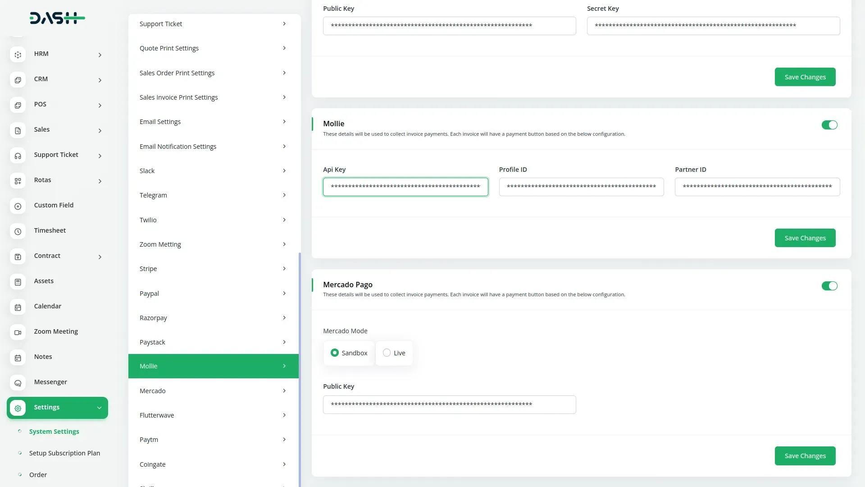Viewport: 865px width, 487px height.
Task: Select the Live Mercado mode
Action: click(x=387, y=353)
